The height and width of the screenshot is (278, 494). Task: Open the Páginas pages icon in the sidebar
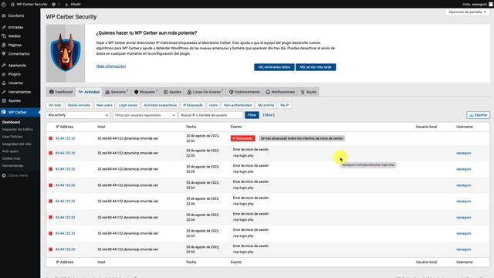[4, 45]
